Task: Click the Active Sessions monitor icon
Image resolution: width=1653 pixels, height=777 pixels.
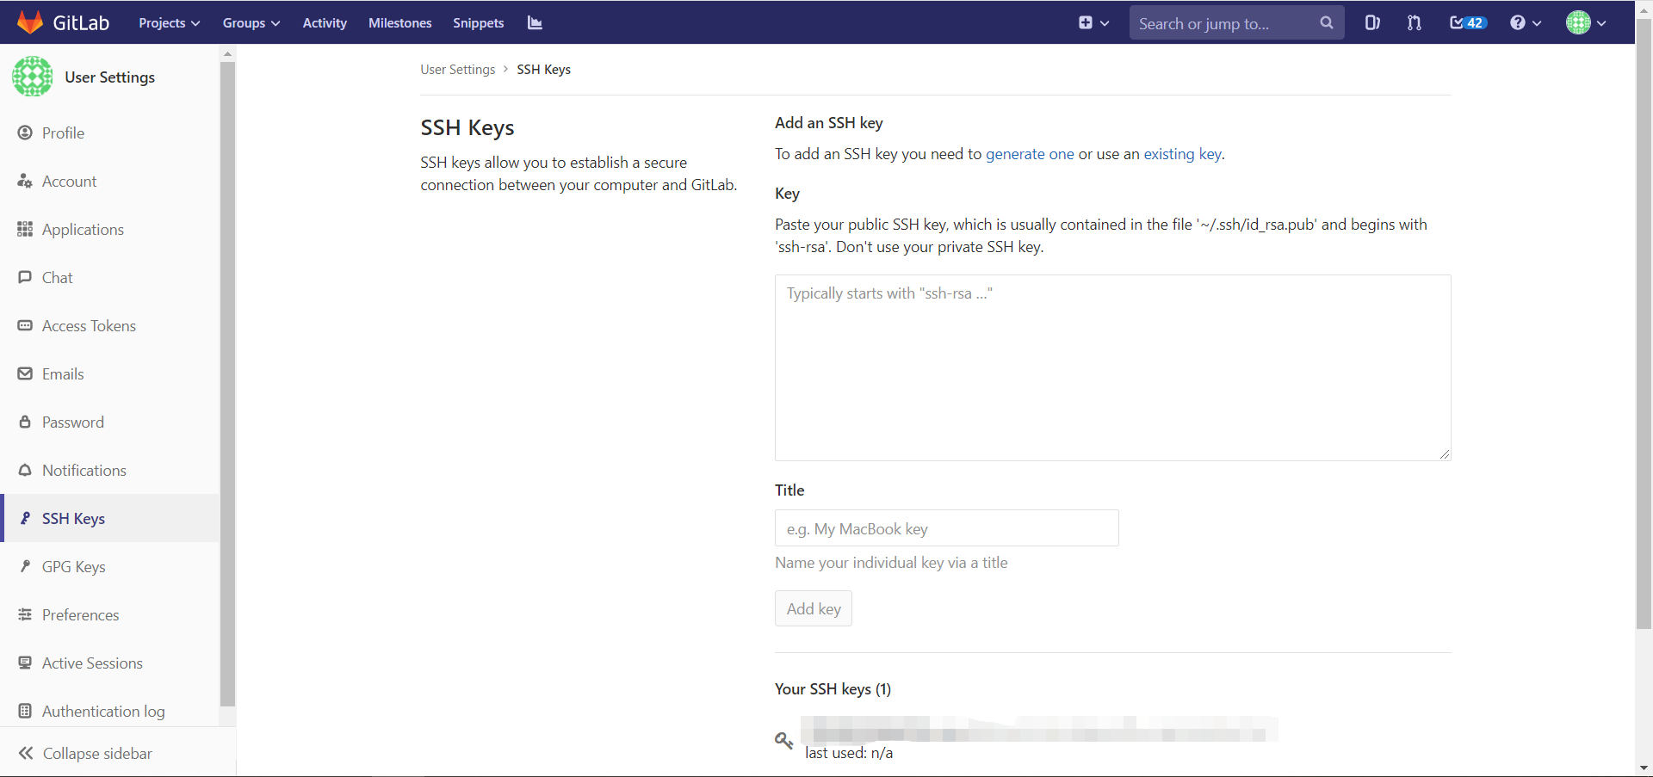Action: coord(25,663)
